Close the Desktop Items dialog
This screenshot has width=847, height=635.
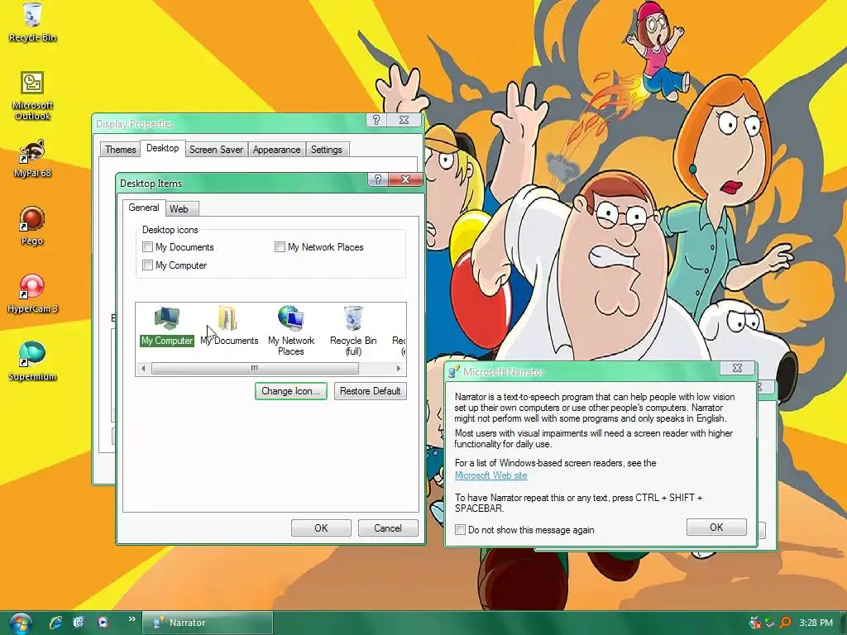(405, 179)
